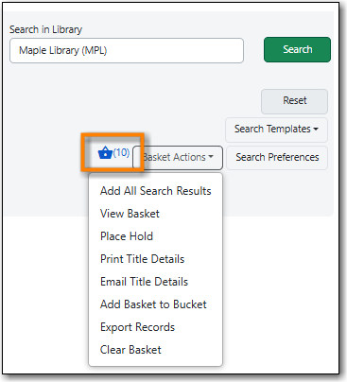Choose Place Hold in basket menu
The height and width of the screenshot is (382, 347).
127,236
